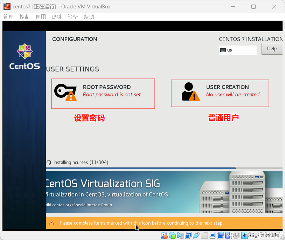Click the root password key icon

click(x=65, y=92)
